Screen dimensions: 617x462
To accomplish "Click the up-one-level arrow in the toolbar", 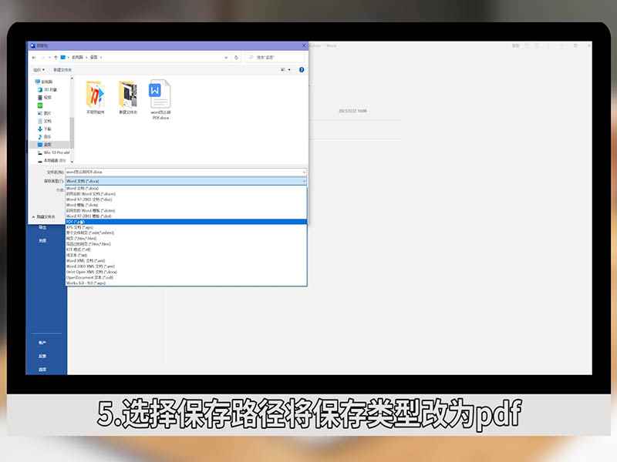I will point(55,58).
